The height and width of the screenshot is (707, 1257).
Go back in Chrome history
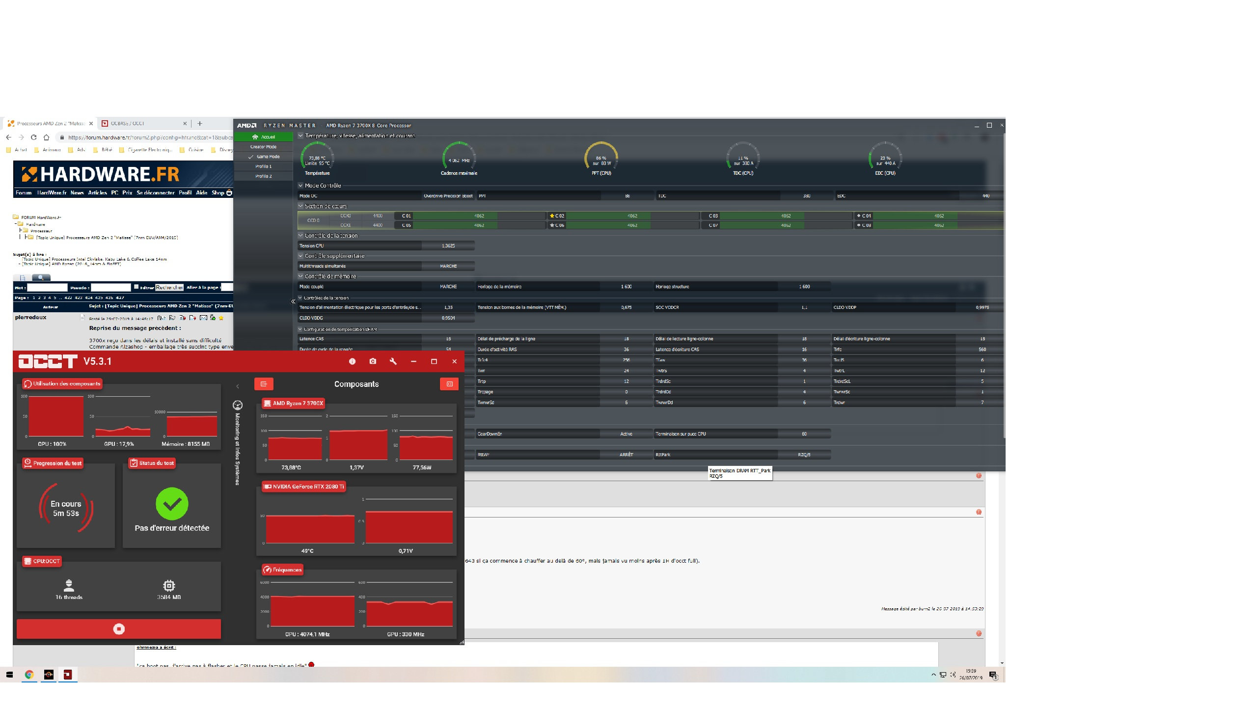pyautogui.click(x=8, y=137)
